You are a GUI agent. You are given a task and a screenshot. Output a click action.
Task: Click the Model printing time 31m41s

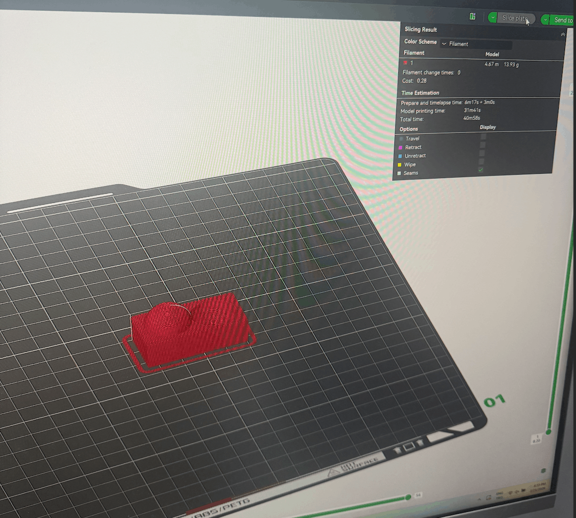(472, 111)
